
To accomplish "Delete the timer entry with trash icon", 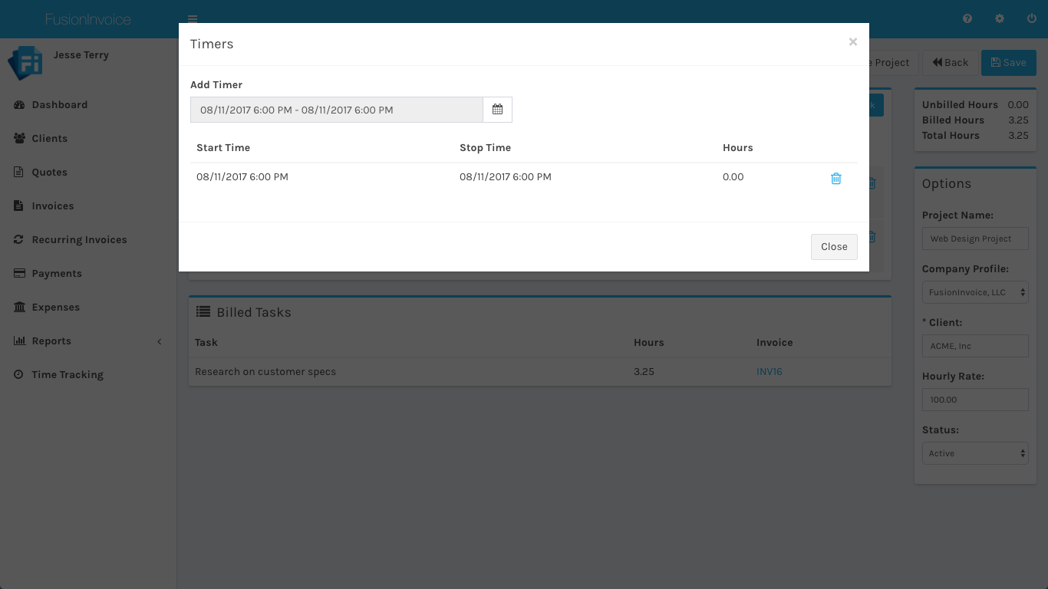I will point(835,178).
